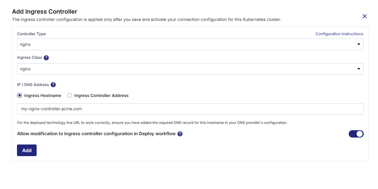Click the Allow modification to ingress controller label
The height and width of the screenshot is (189, 378).
pos(96,134)
